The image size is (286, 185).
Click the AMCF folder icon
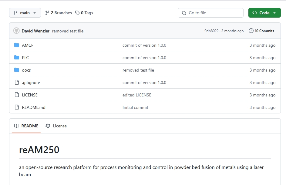click(17, 45)
